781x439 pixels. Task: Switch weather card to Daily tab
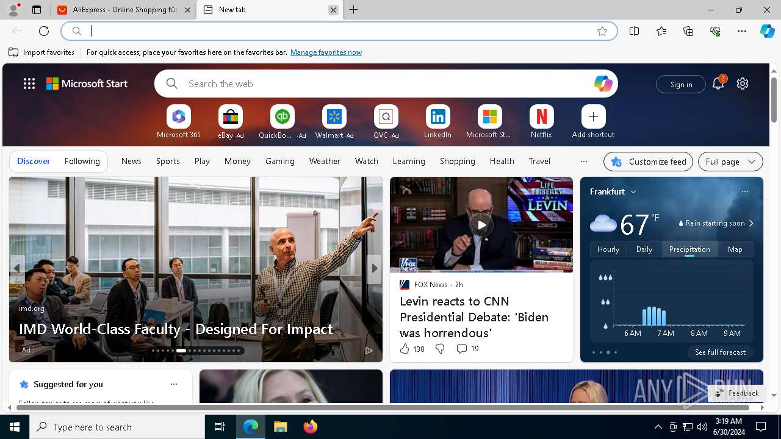click(x=644, y=249)
